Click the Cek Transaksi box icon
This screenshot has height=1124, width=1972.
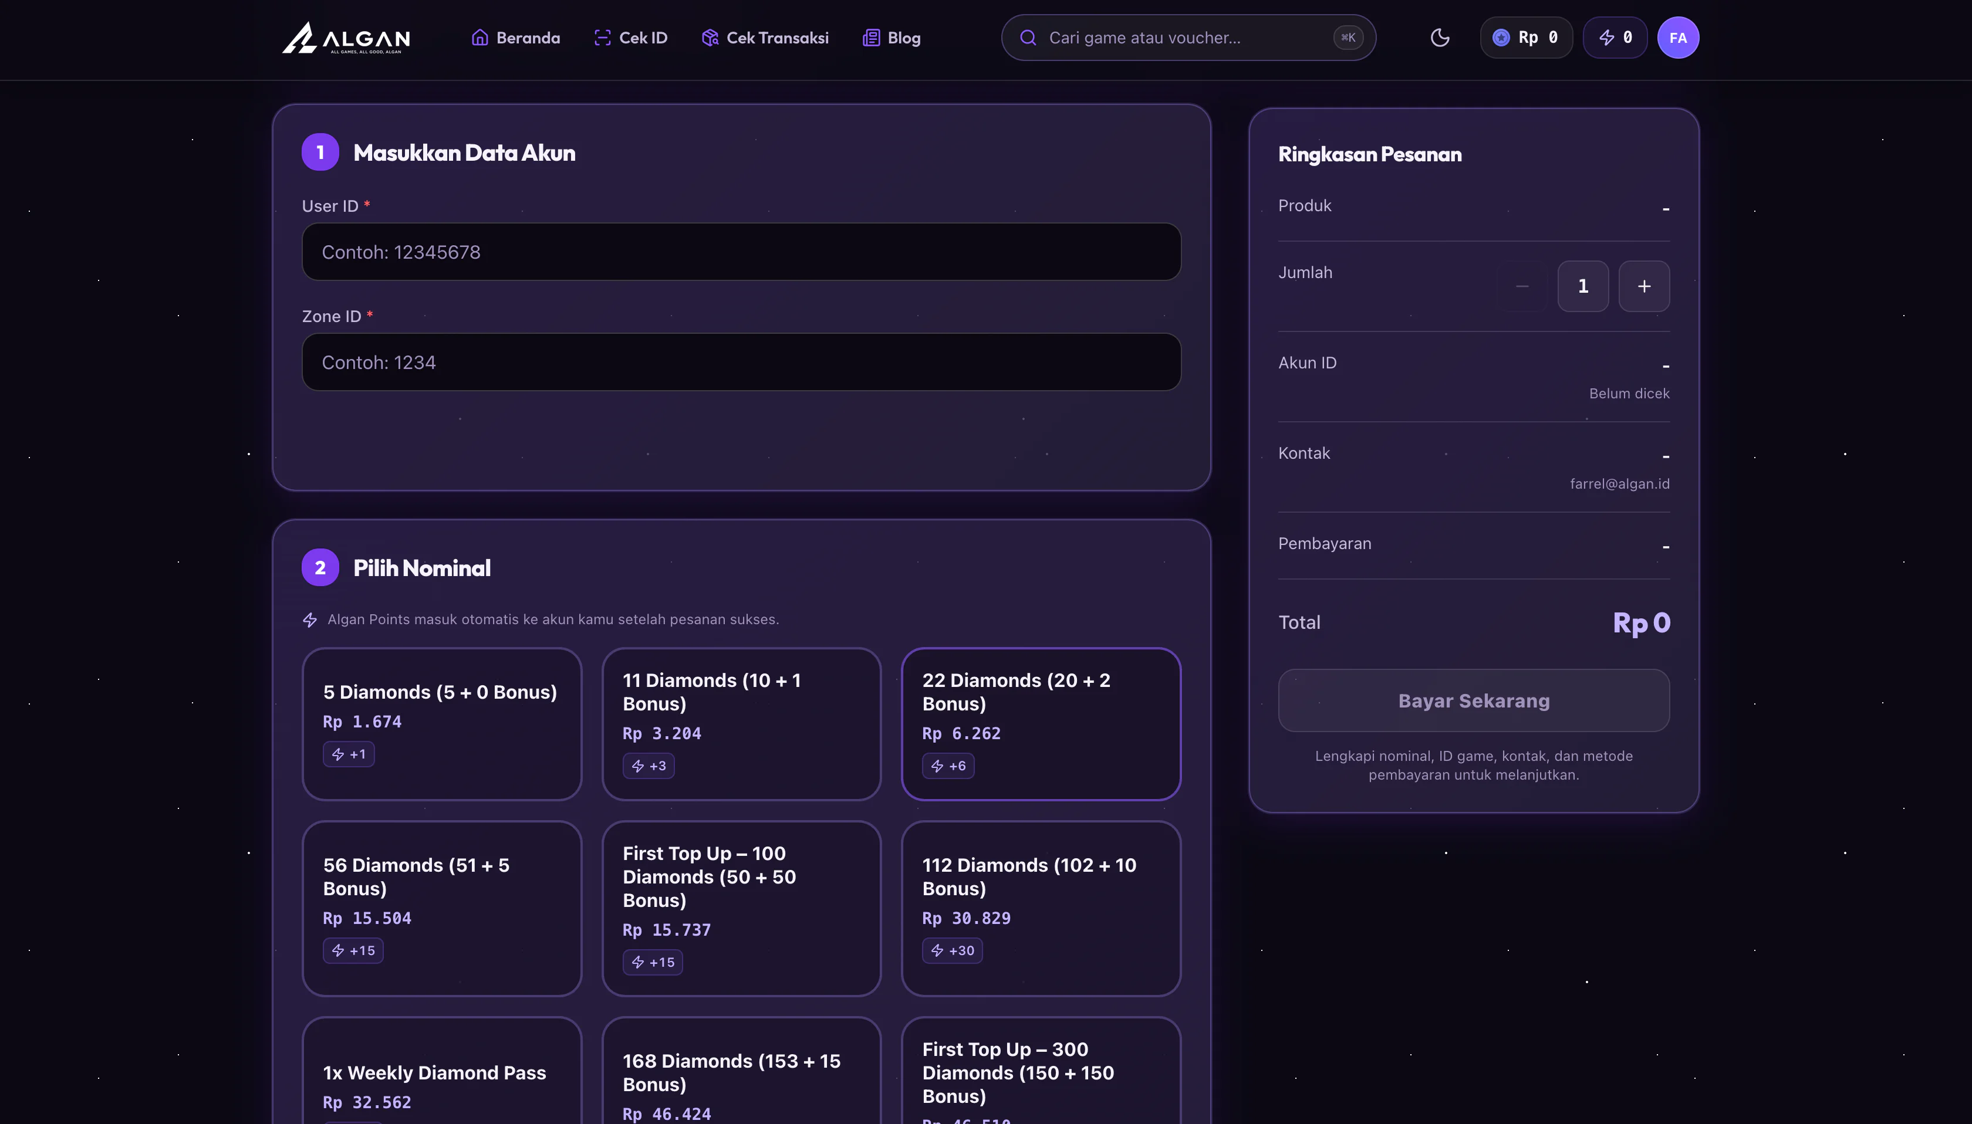tap(710, 37)
